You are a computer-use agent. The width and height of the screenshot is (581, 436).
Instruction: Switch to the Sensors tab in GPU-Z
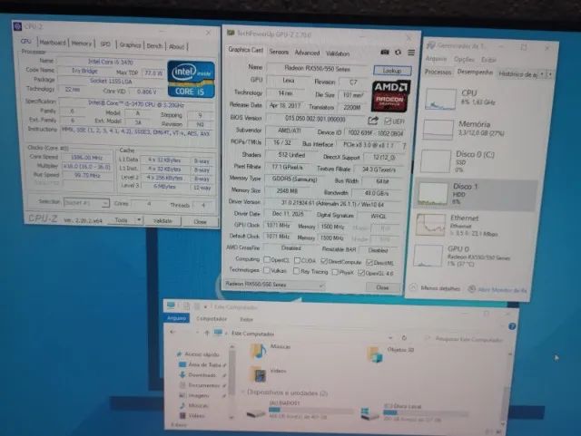click(x=279, y=52)
